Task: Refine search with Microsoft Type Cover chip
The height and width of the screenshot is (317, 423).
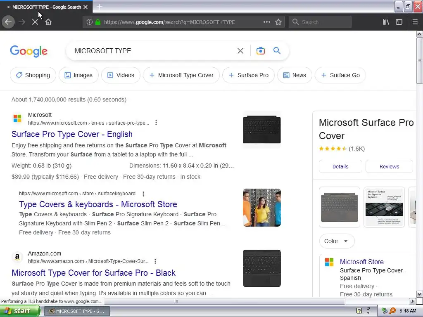Action: (x=181, y=75)
